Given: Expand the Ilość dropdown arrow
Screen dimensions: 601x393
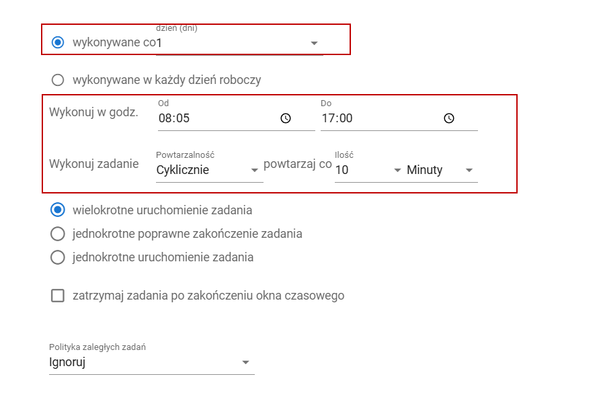Looking at the screenshot, I should click(x=397, y=170).
